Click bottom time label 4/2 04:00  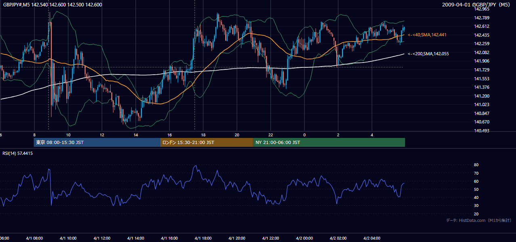tap(372, 238)
